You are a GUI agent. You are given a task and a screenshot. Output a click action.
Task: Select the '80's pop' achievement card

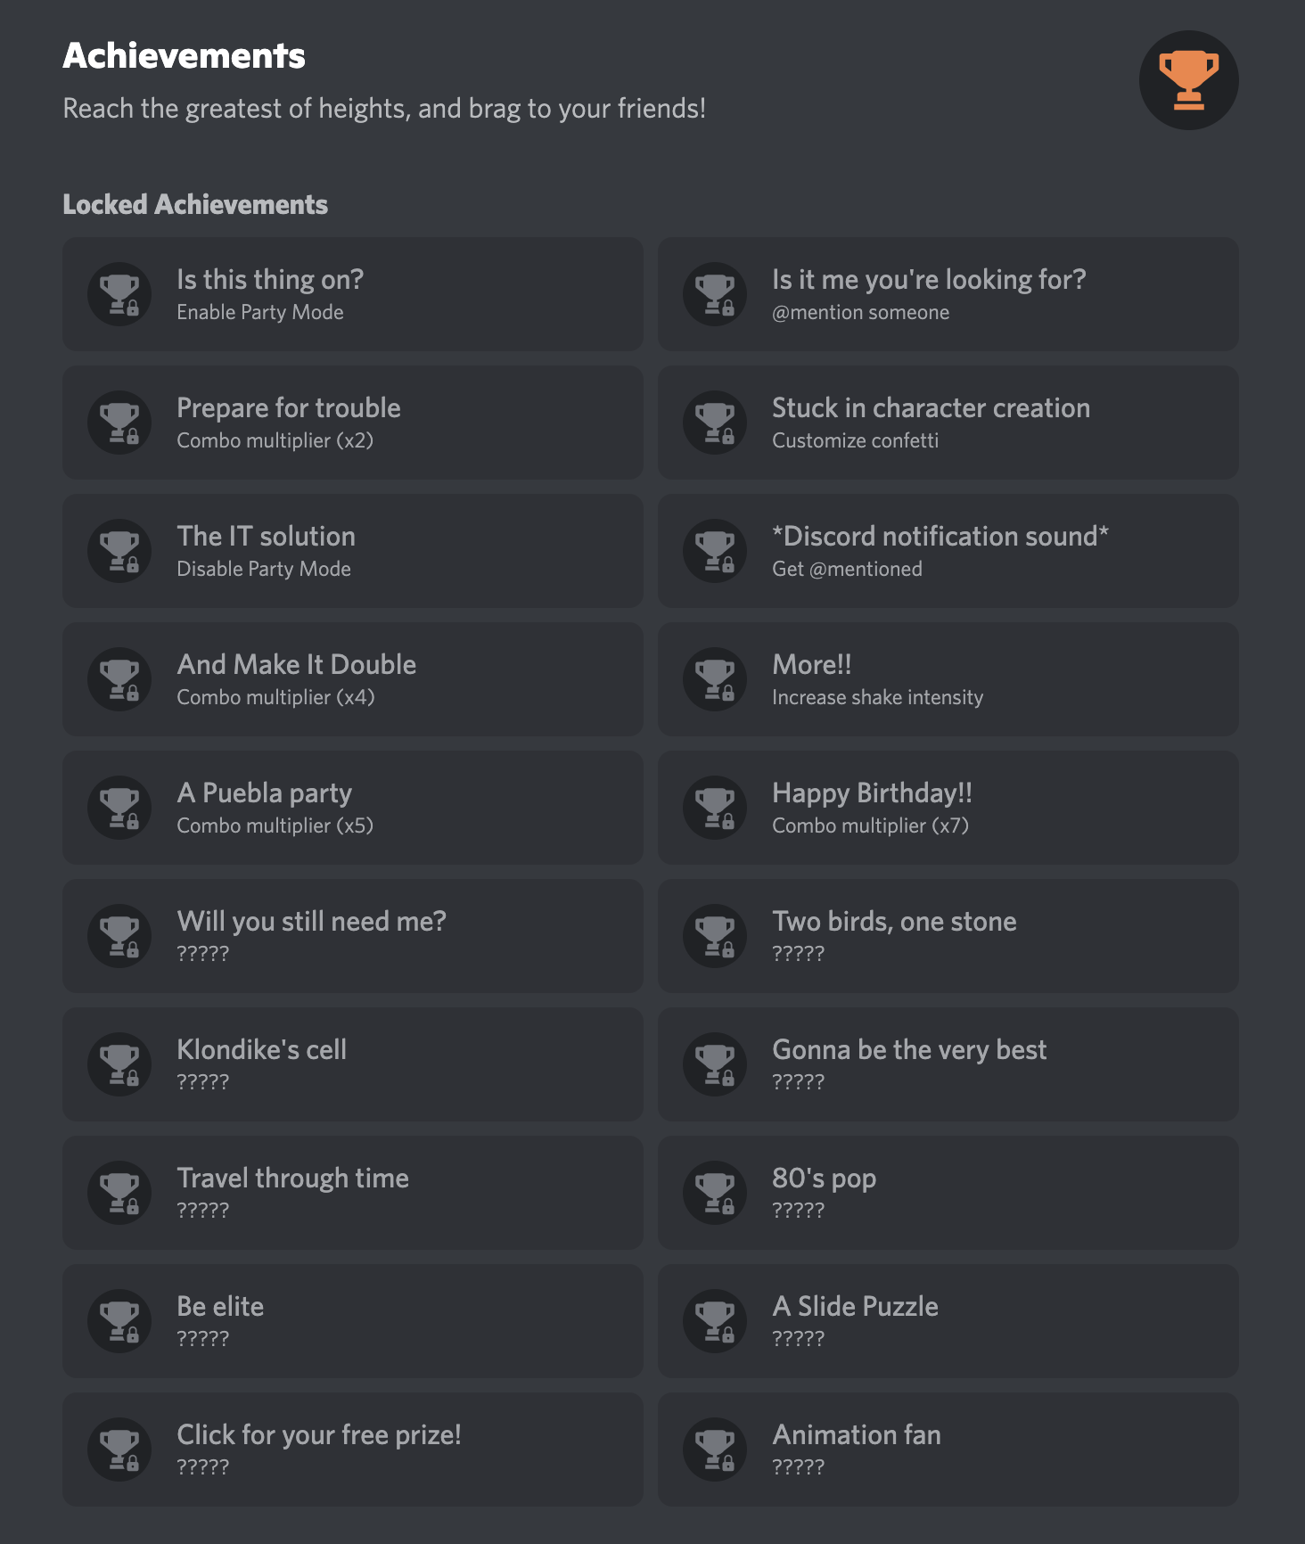pos(947,1193)
